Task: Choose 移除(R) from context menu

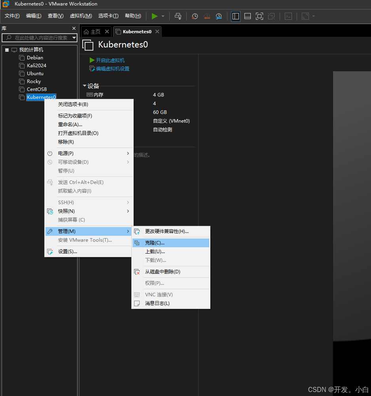Action: pos(89,142)
